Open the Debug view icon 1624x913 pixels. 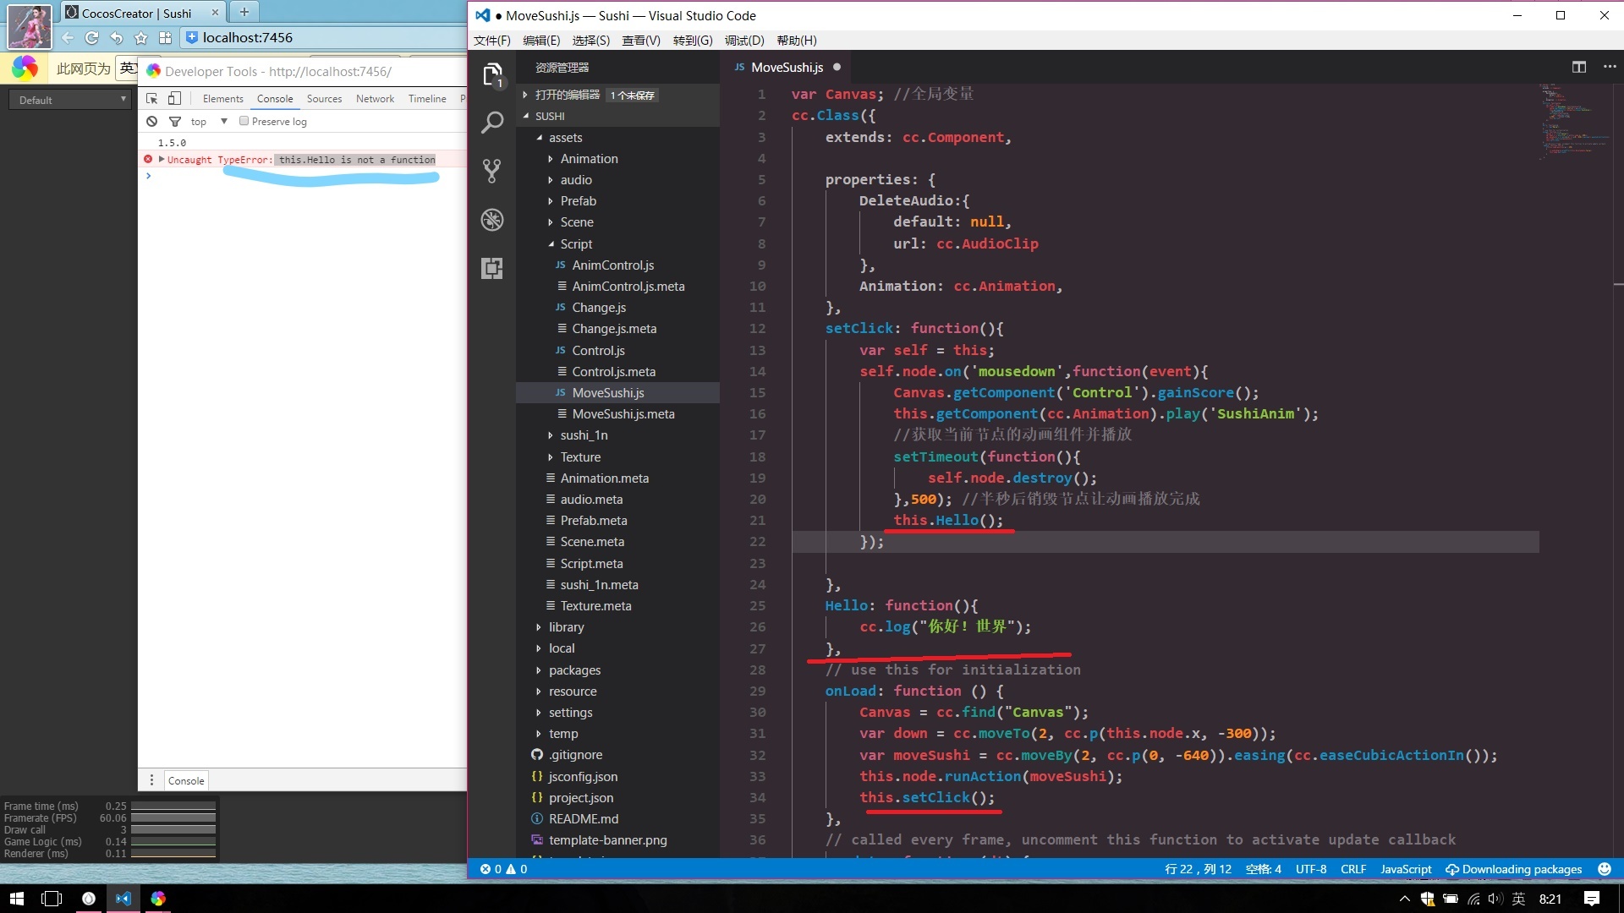[x=492, y=220]
